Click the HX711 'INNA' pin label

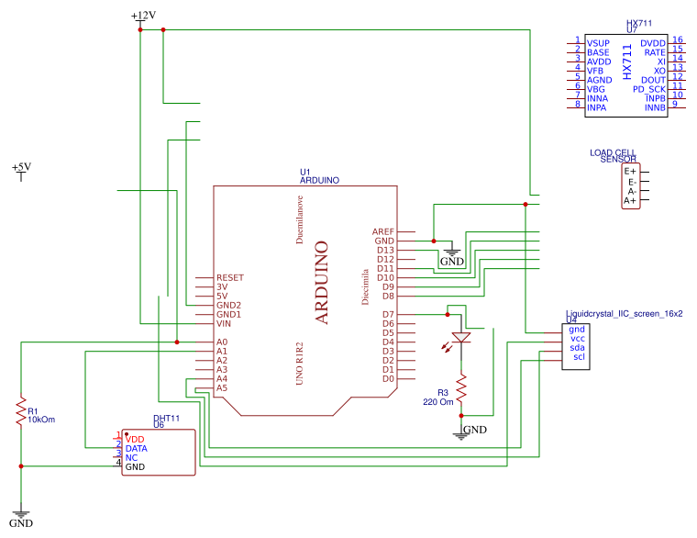(597, 99)
